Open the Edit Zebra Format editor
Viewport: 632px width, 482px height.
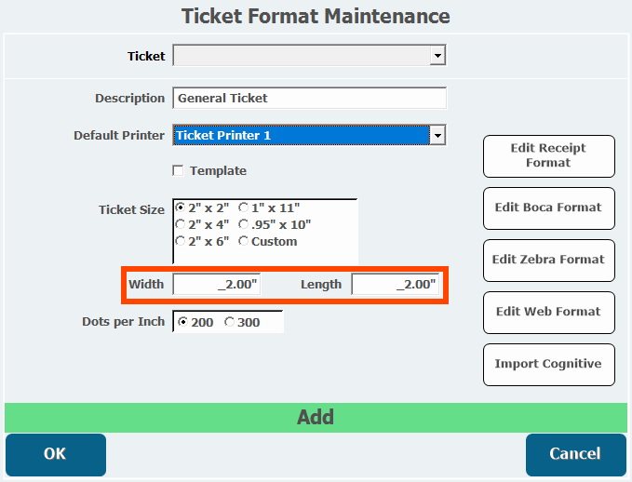pos(548,260)
